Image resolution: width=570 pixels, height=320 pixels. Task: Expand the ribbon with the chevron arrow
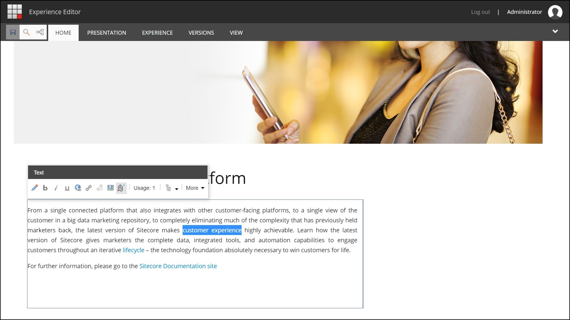(555, 31)
